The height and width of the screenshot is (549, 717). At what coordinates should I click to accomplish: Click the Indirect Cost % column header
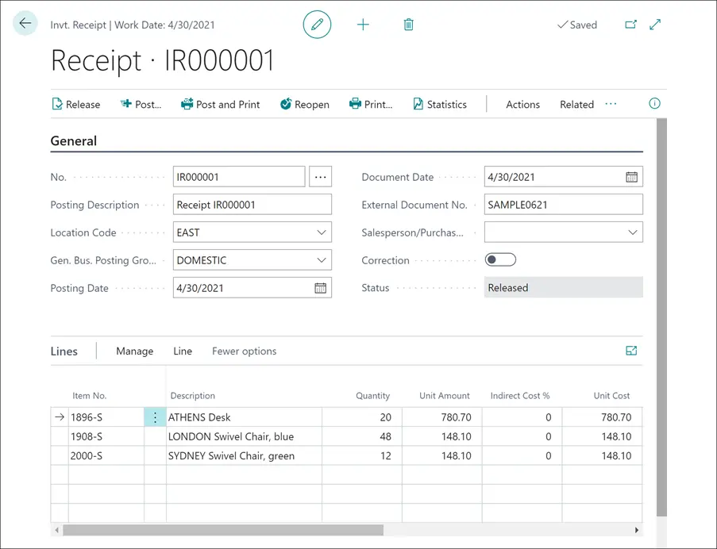point(520,396)
